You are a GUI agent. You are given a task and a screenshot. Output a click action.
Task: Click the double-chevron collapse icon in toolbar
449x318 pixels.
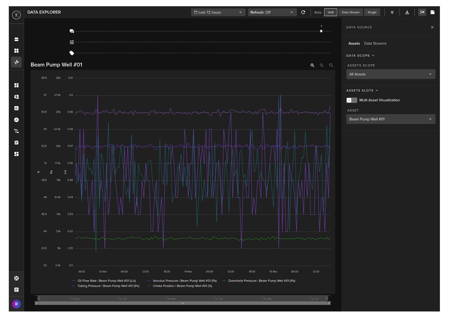pyautogui.click(x=392, y=12)
